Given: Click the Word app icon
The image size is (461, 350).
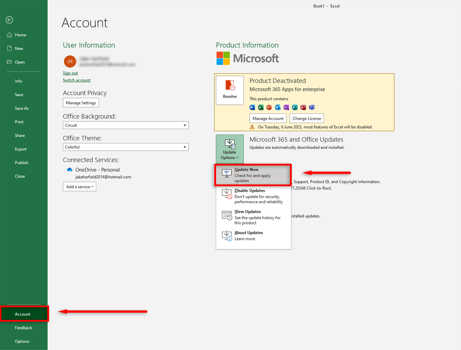Looking at the screenshot, I should tap(252, 107).
